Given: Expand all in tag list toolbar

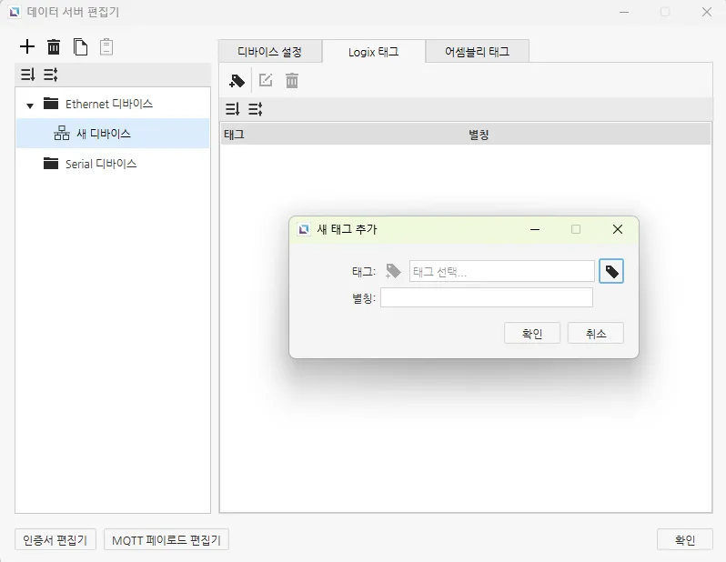Looking at the screenshot, I should (x=232, y=110).
